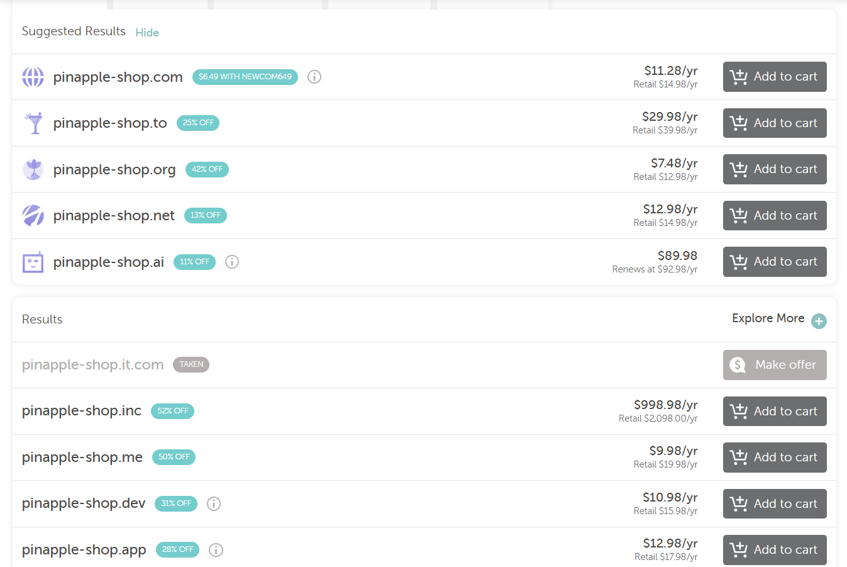Add pinapple-shop.dev to cart
847x567 pixels.
tap(775, 503)
